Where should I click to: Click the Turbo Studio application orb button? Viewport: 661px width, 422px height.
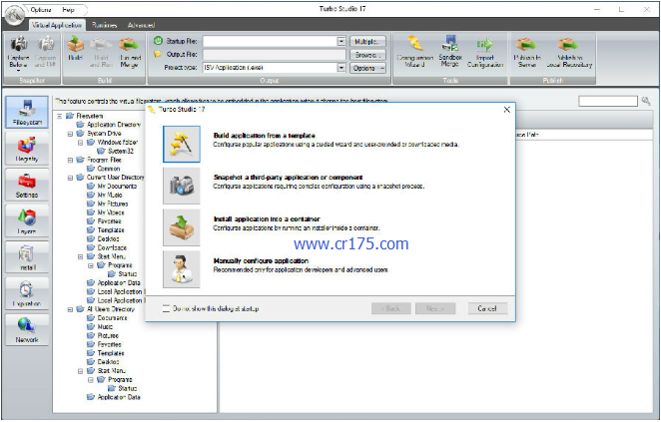(x=14, y=16)
